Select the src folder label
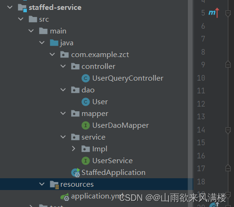Screen dimensions: 234x207 point(44,19)
